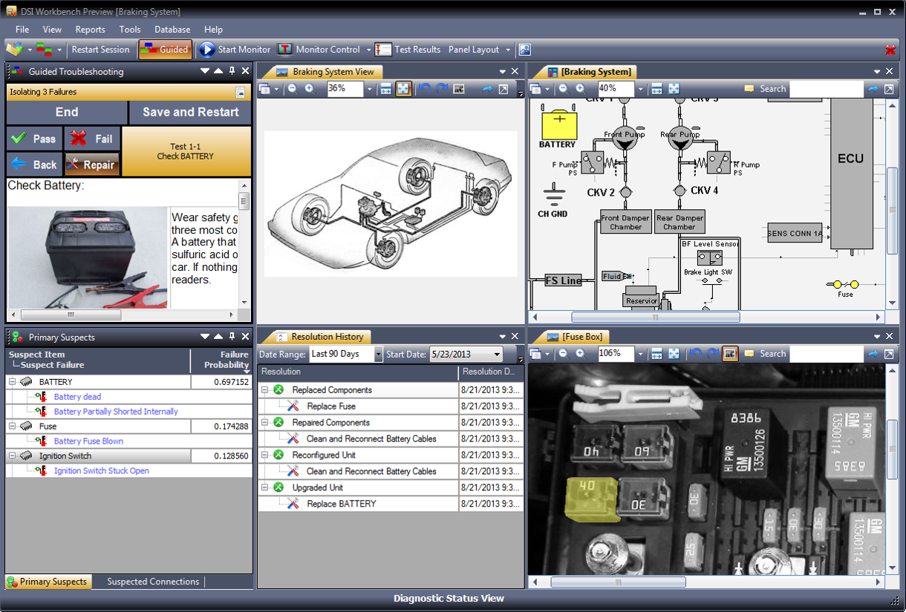Viewport: 906px width, 612px height.
Task: Mark test as Fail
Action: (x=92, y=139)
